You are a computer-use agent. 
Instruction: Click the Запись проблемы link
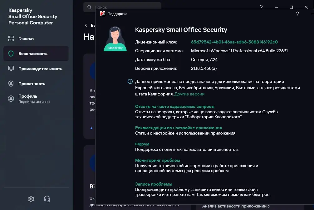click(x=154, y=184)
